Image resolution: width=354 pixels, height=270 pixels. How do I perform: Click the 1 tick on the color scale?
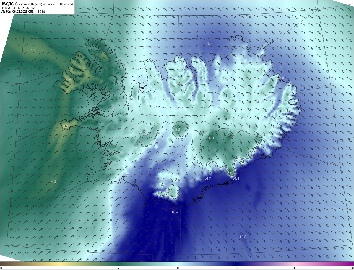(59, 268)
